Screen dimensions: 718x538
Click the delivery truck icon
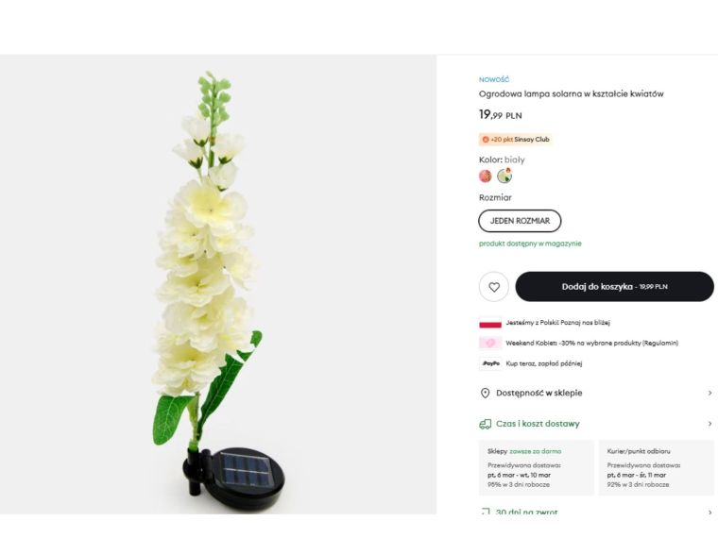pos(485,424)
